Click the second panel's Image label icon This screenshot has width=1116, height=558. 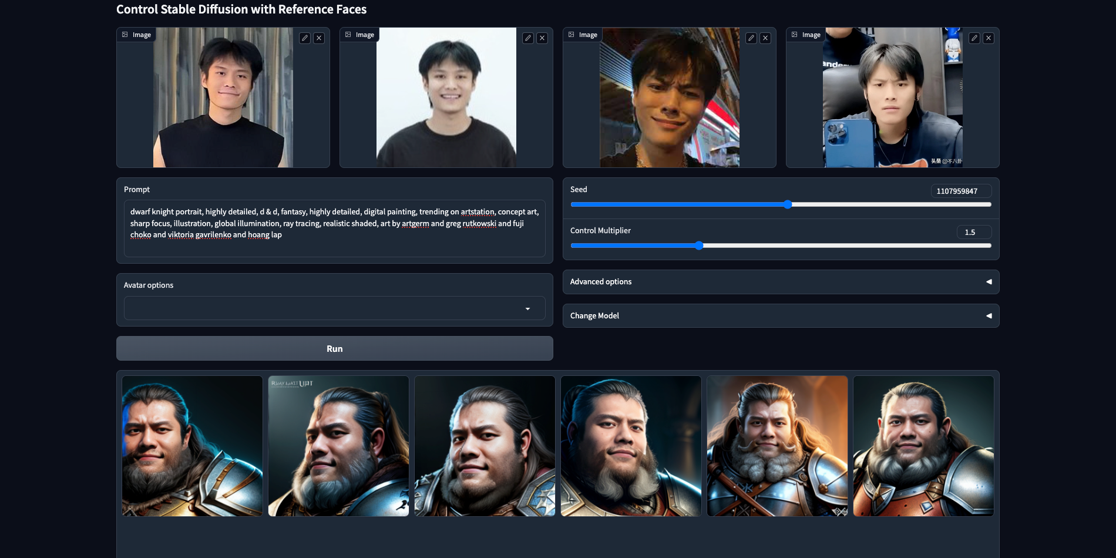coord(348,35)
